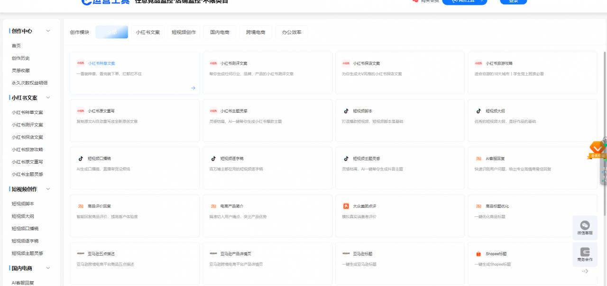Collapse the 小红书文案 sidebar section

[x=47, y=98]
